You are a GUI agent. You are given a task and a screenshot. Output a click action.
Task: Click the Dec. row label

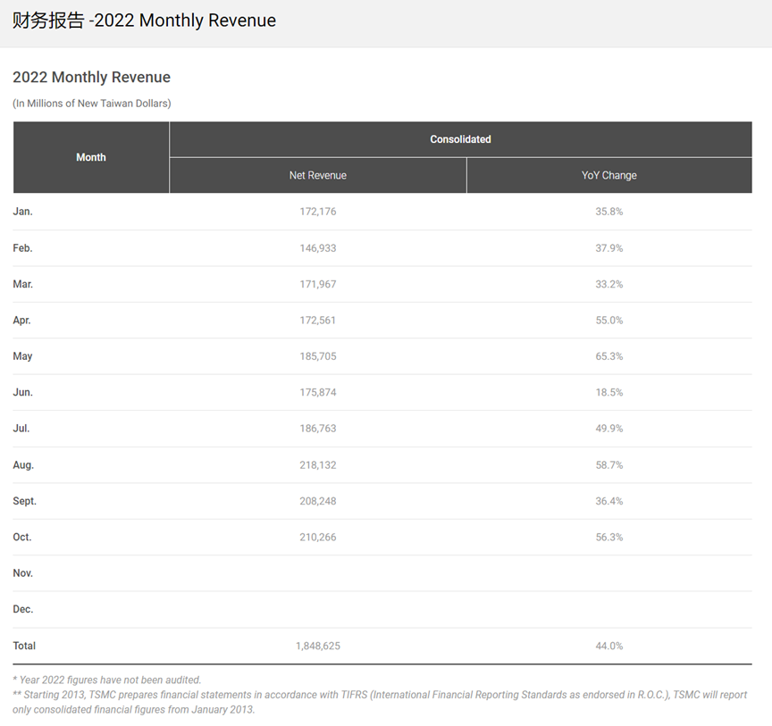tap(23, 609)
